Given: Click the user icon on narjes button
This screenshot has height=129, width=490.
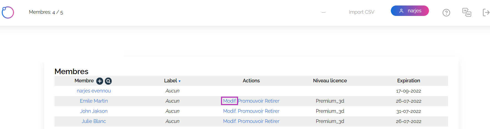Looking at the screenshot, I should [401, 11].
